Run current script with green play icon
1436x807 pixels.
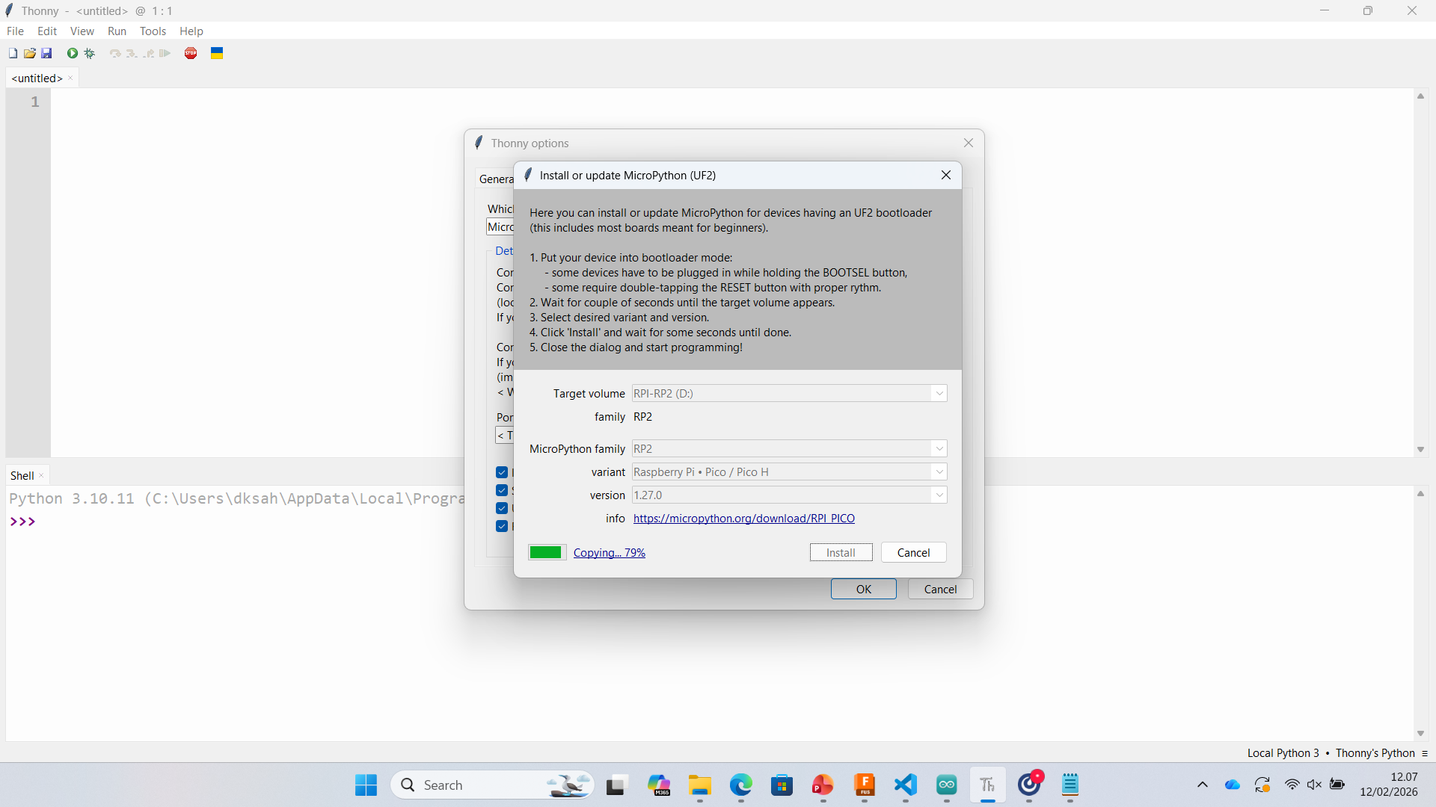pos(73,53)
